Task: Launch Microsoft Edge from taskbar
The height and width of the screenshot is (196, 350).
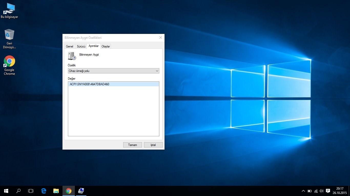Action: coord(44,191)
